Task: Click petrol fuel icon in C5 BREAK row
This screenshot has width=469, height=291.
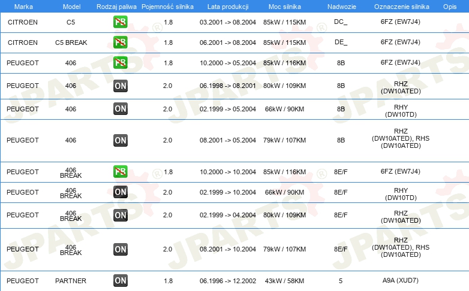Action: (121, 42)
